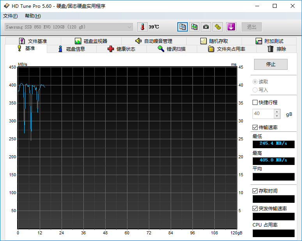
Task: Click the short stroke gB input field
Action: 263,114
